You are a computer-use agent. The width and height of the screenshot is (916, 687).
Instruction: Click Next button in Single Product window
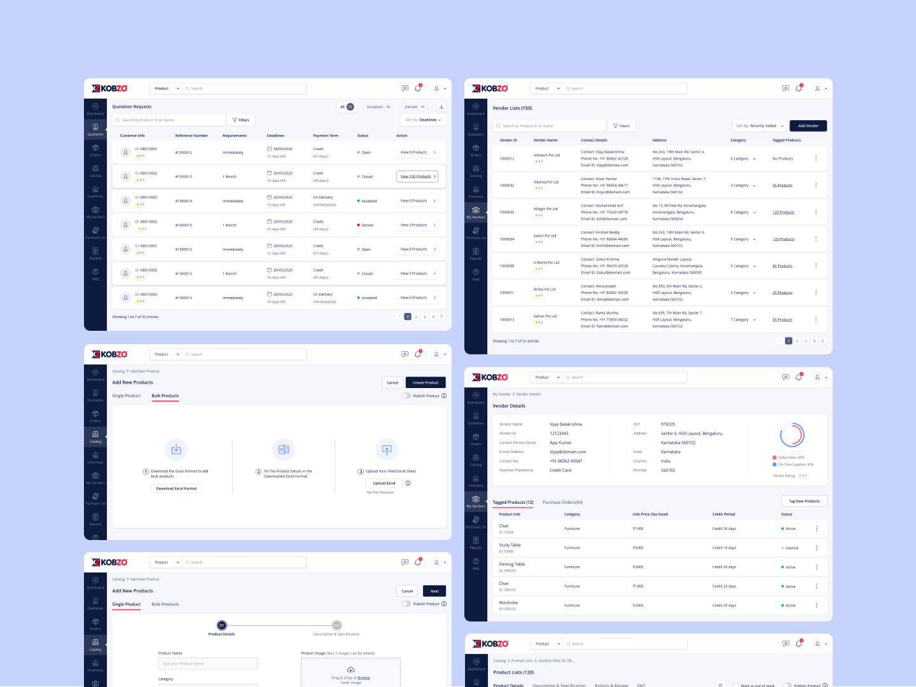[434, 591]
